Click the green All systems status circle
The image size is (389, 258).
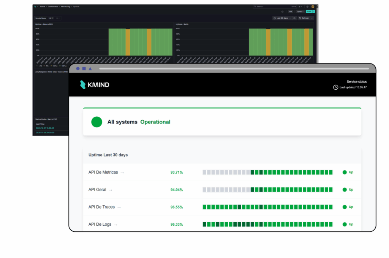tap(97, 122)
